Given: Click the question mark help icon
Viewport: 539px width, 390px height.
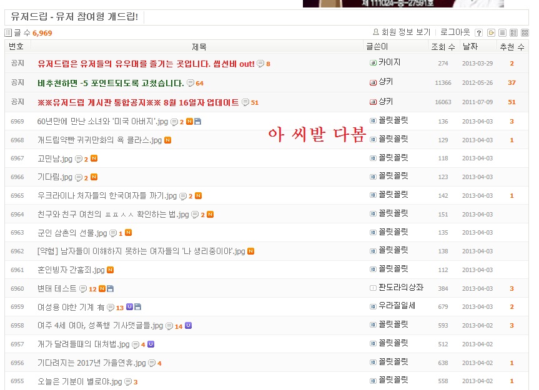Looking at the screenshot, I should (x=478, y=33).
